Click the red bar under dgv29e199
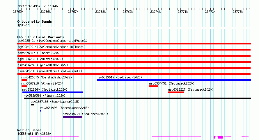259x140 pixels. tap(134, 50)
